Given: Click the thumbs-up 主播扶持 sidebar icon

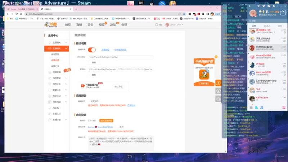Looking at the screenshot, I should pos(50,114).
